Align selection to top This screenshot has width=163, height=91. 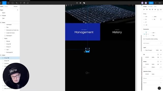pyautogui.click(x=152, y=10)
